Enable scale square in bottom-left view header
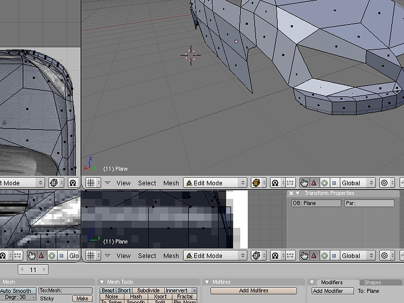The height and width of the screenshot is (303, 404). (x=62, y=256)
